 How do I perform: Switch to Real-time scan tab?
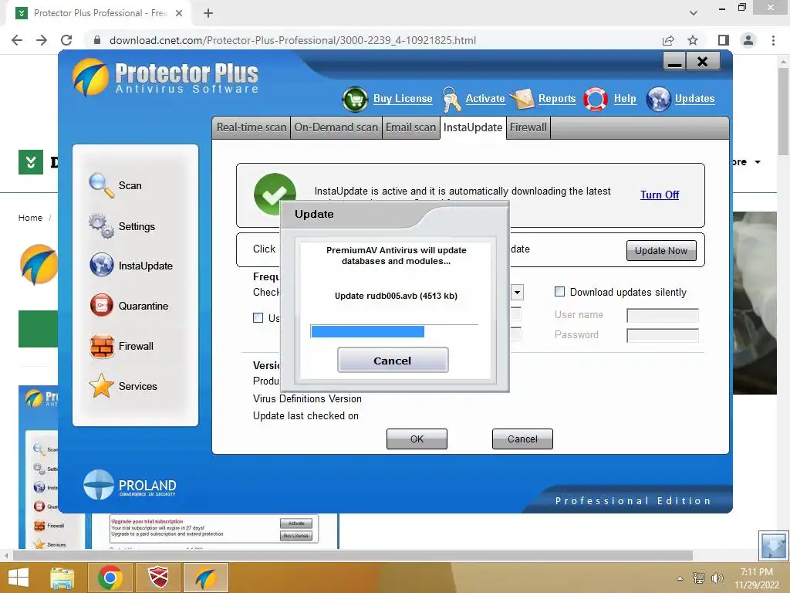click(x=252, y=127)
